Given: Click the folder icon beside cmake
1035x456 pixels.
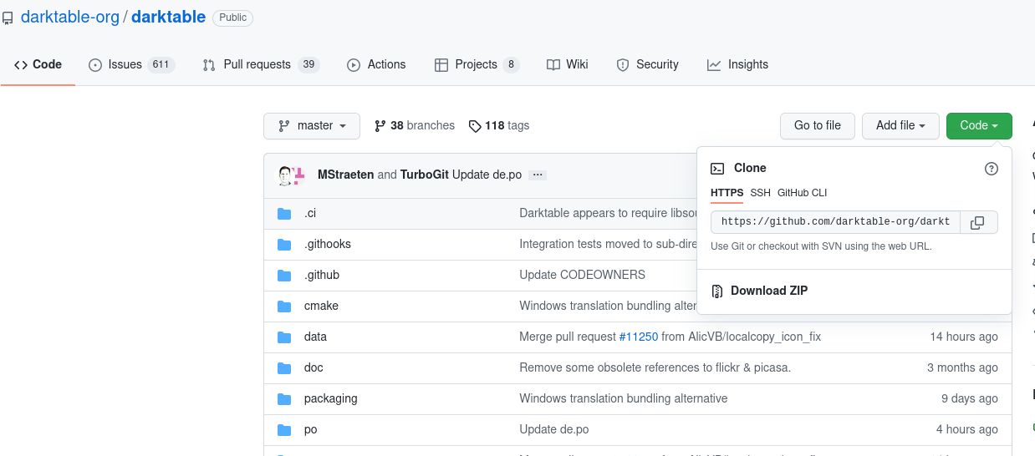Looking at the screenshot, I should 284,306.
